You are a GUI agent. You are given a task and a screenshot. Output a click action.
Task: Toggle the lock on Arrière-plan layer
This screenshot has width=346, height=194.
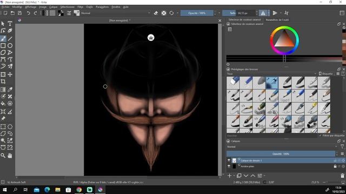click(x=335, y=167)
